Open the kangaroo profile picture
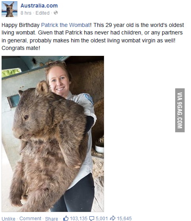191x221 pixels. tap(9, 9)
